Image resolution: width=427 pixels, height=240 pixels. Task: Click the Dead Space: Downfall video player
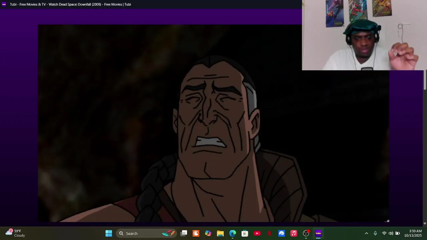coord(213,123)
